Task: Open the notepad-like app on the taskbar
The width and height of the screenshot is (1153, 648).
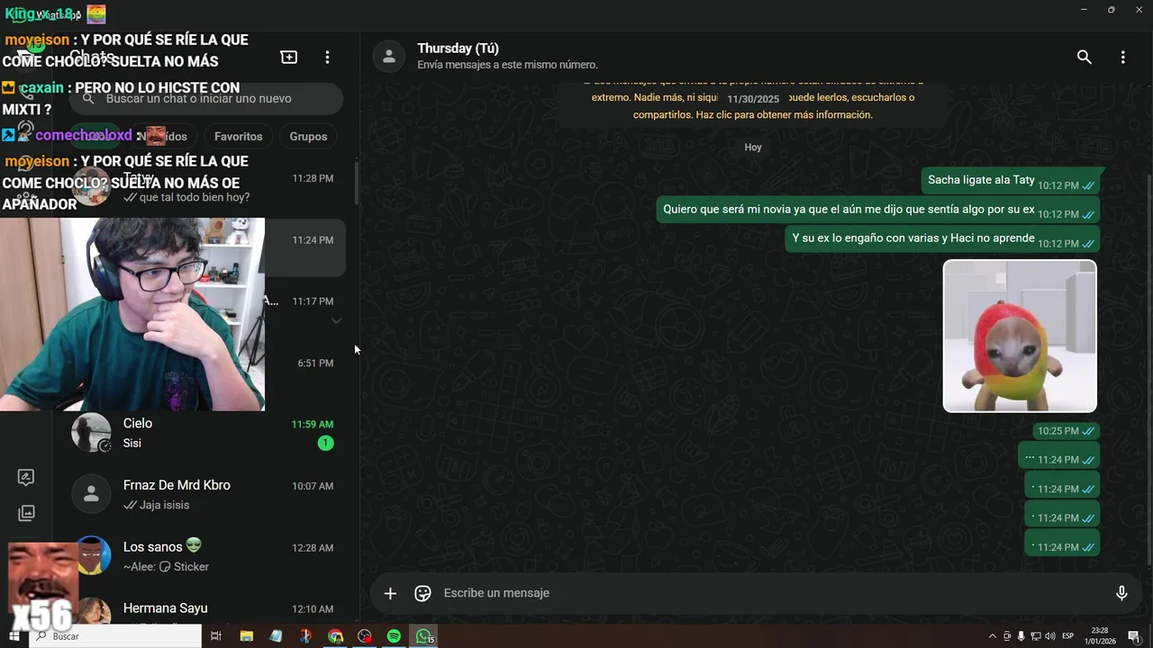Action: click(276, 636)
